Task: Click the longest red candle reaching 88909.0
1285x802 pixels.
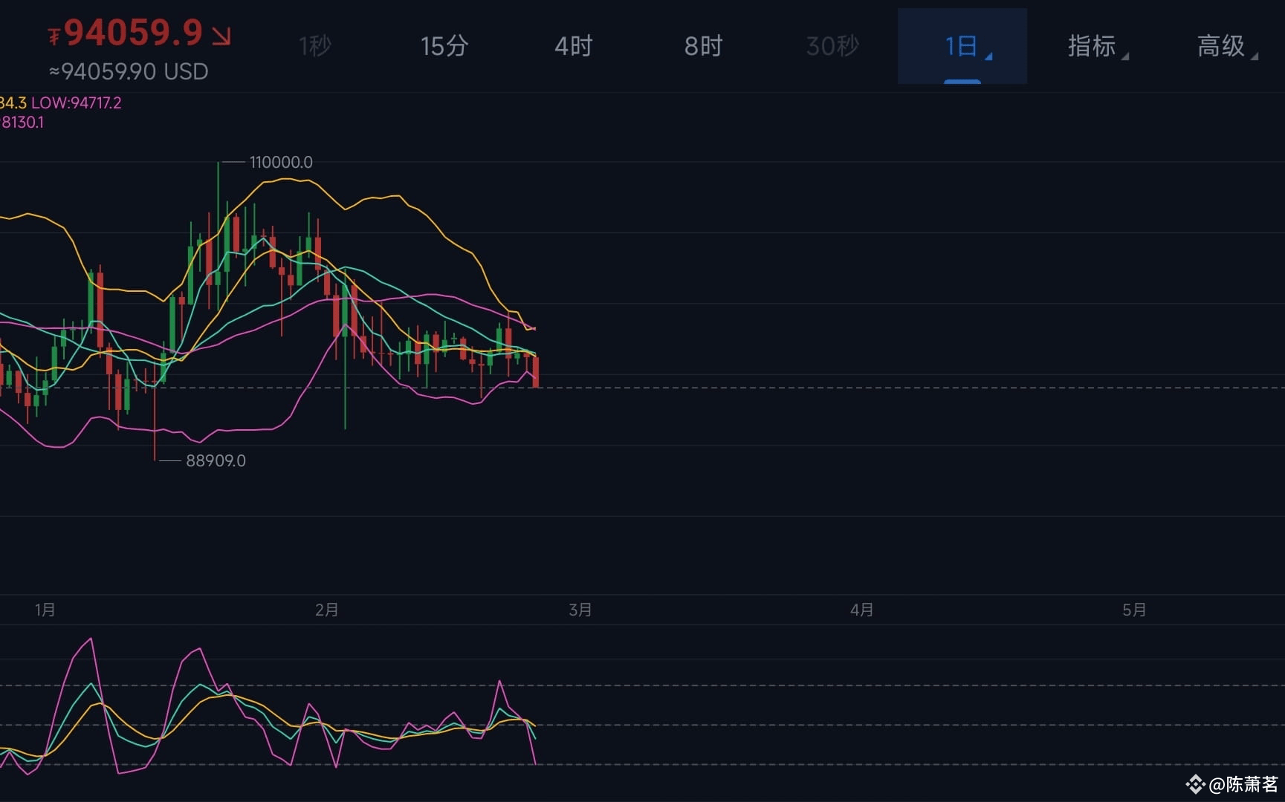Action: tap(155, 408)
